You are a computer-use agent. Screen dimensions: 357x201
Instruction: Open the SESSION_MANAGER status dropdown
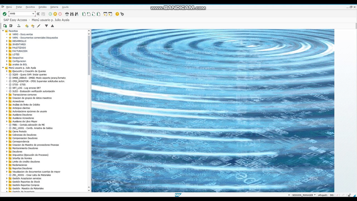pyautogui.click(x=315, y=195)
